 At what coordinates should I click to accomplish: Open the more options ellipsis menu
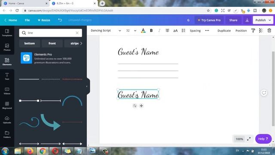207,31
